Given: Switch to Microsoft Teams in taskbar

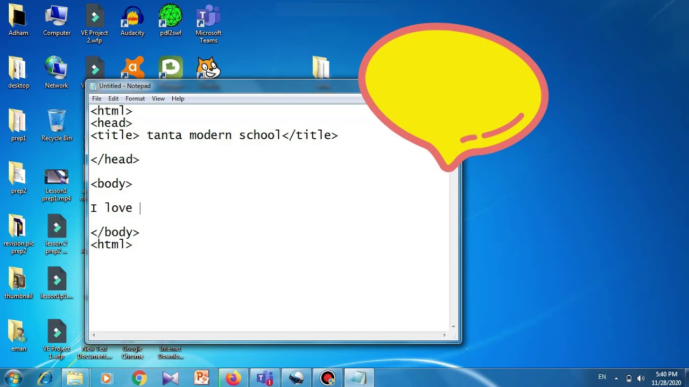Looking at the screenshot, I should click(x=265, y=378).
